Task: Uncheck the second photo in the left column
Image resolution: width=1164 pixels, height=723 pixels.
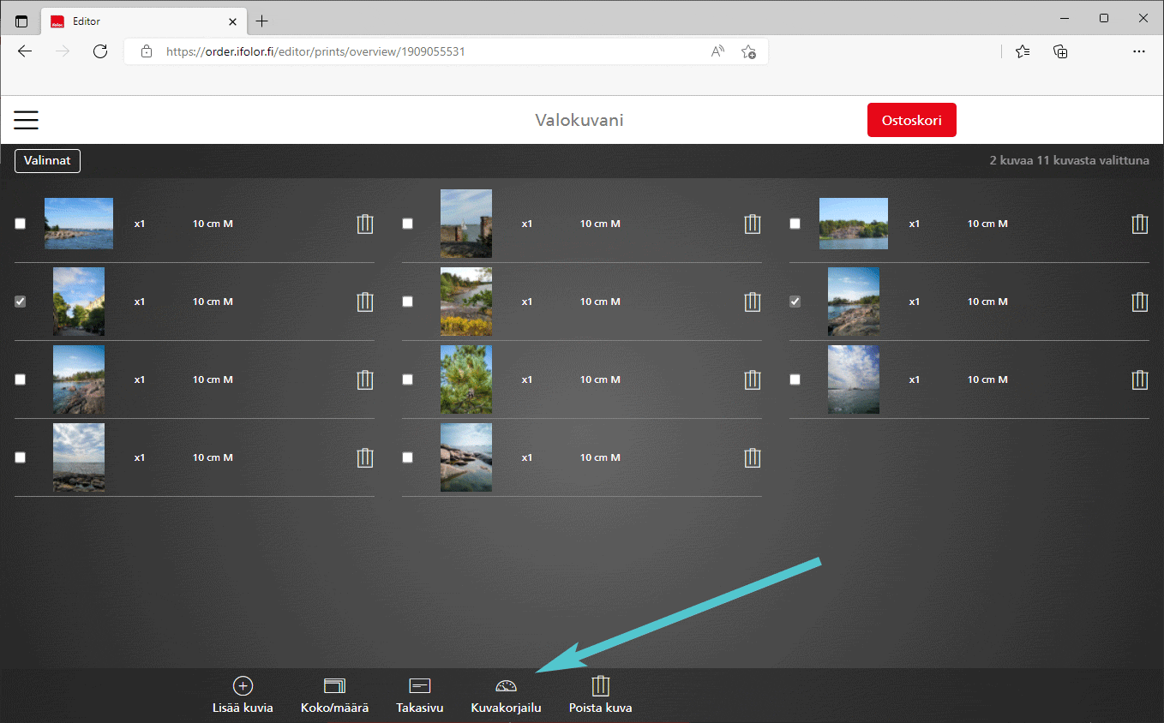Action: tap(21, 302)
